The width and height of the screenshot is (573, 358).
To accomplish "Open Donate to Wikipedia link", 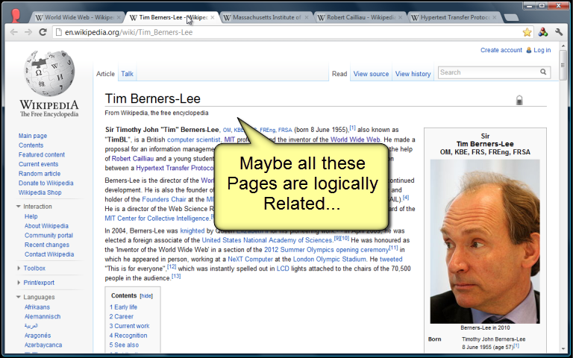I will click(46, 183).
